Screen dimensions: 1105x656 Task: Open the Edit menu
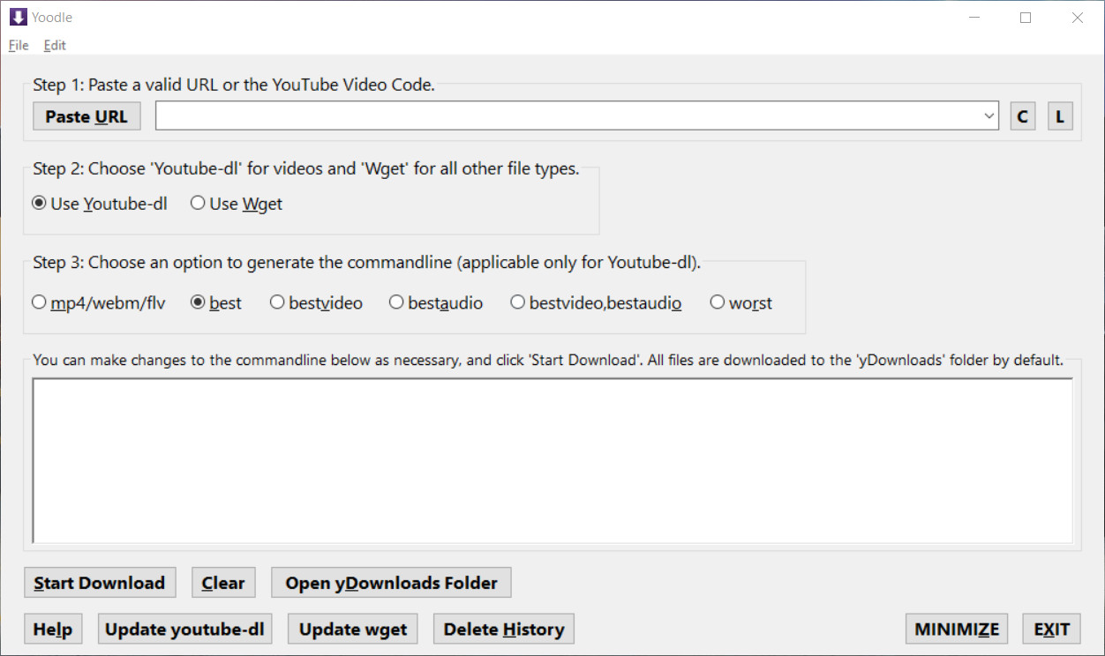coord(55,45)
